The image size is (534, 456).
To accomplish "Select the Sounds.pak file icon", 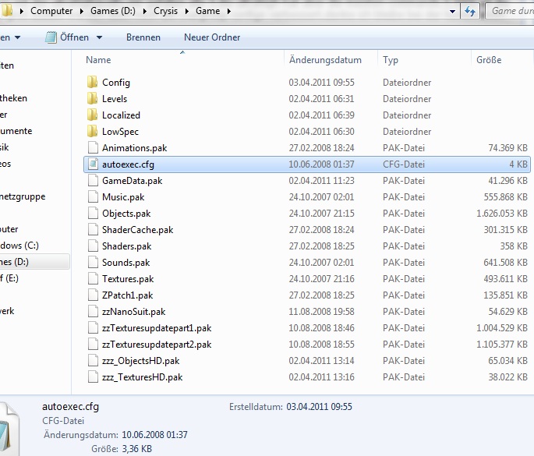I will pyautogui.click(x=93, y=262).
